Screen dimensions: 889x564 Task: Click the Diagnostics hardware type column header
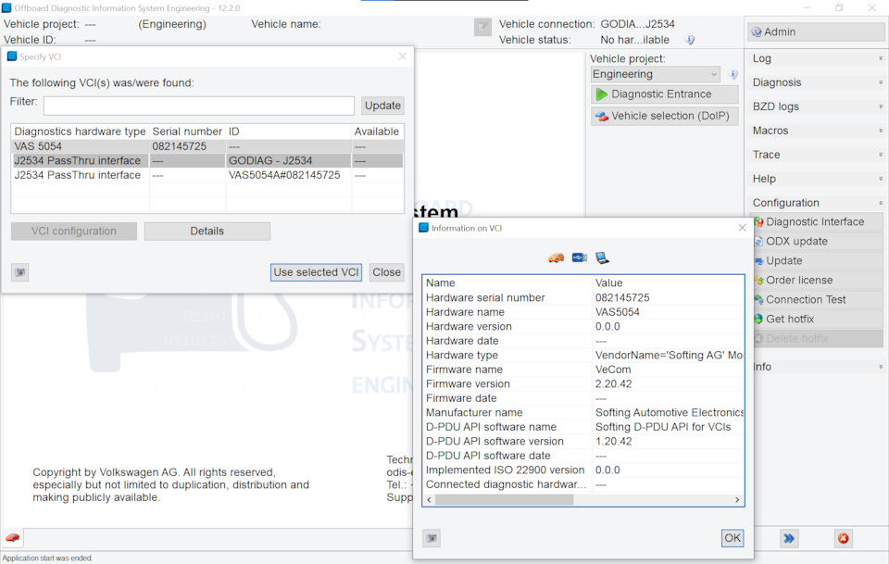pyautogui.click(x=80, y=132)
